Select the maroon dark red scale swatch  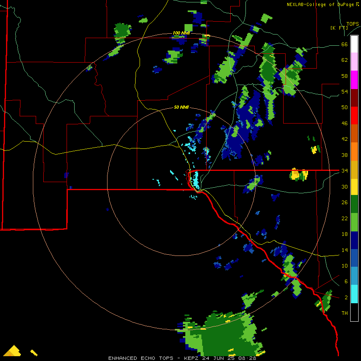point(354,97)
